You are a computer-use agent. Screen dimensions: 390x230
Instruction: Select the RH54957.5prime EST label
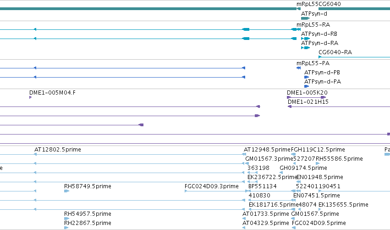88,214
